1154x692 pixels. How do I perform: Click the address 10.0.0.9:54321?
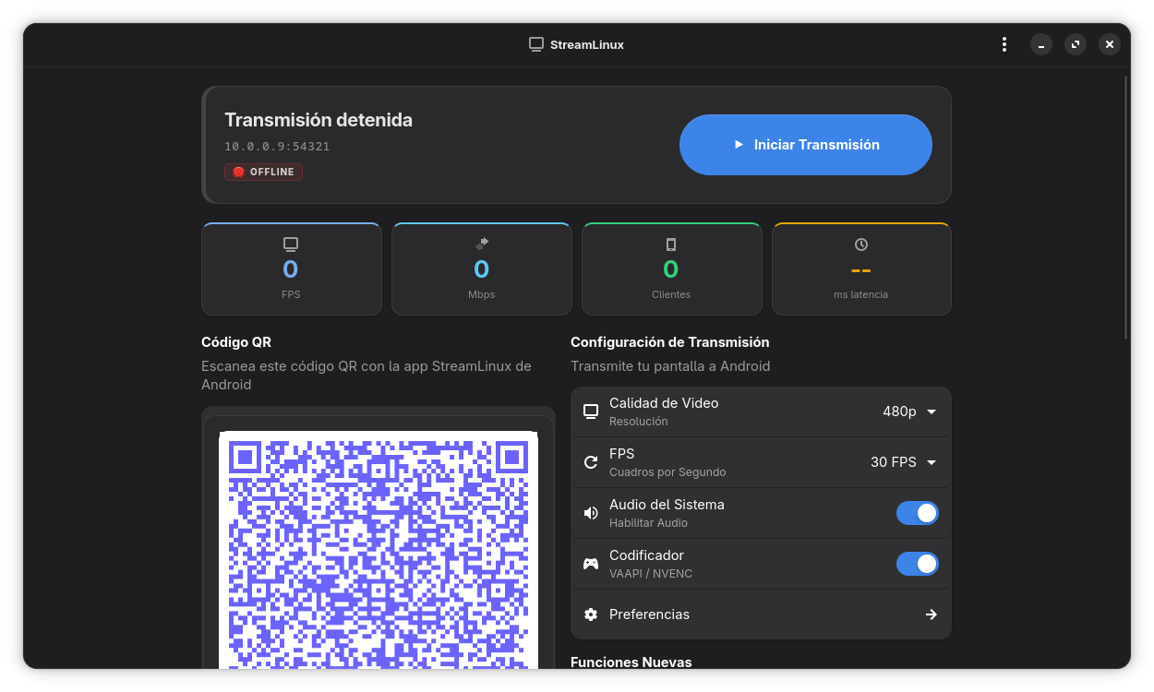(x=277, y=146)
